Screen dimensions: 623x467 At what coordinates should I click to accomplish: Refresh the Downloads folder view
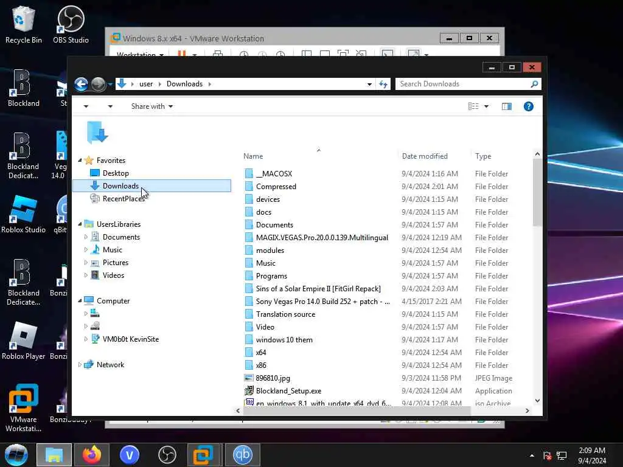pos(383,84)
